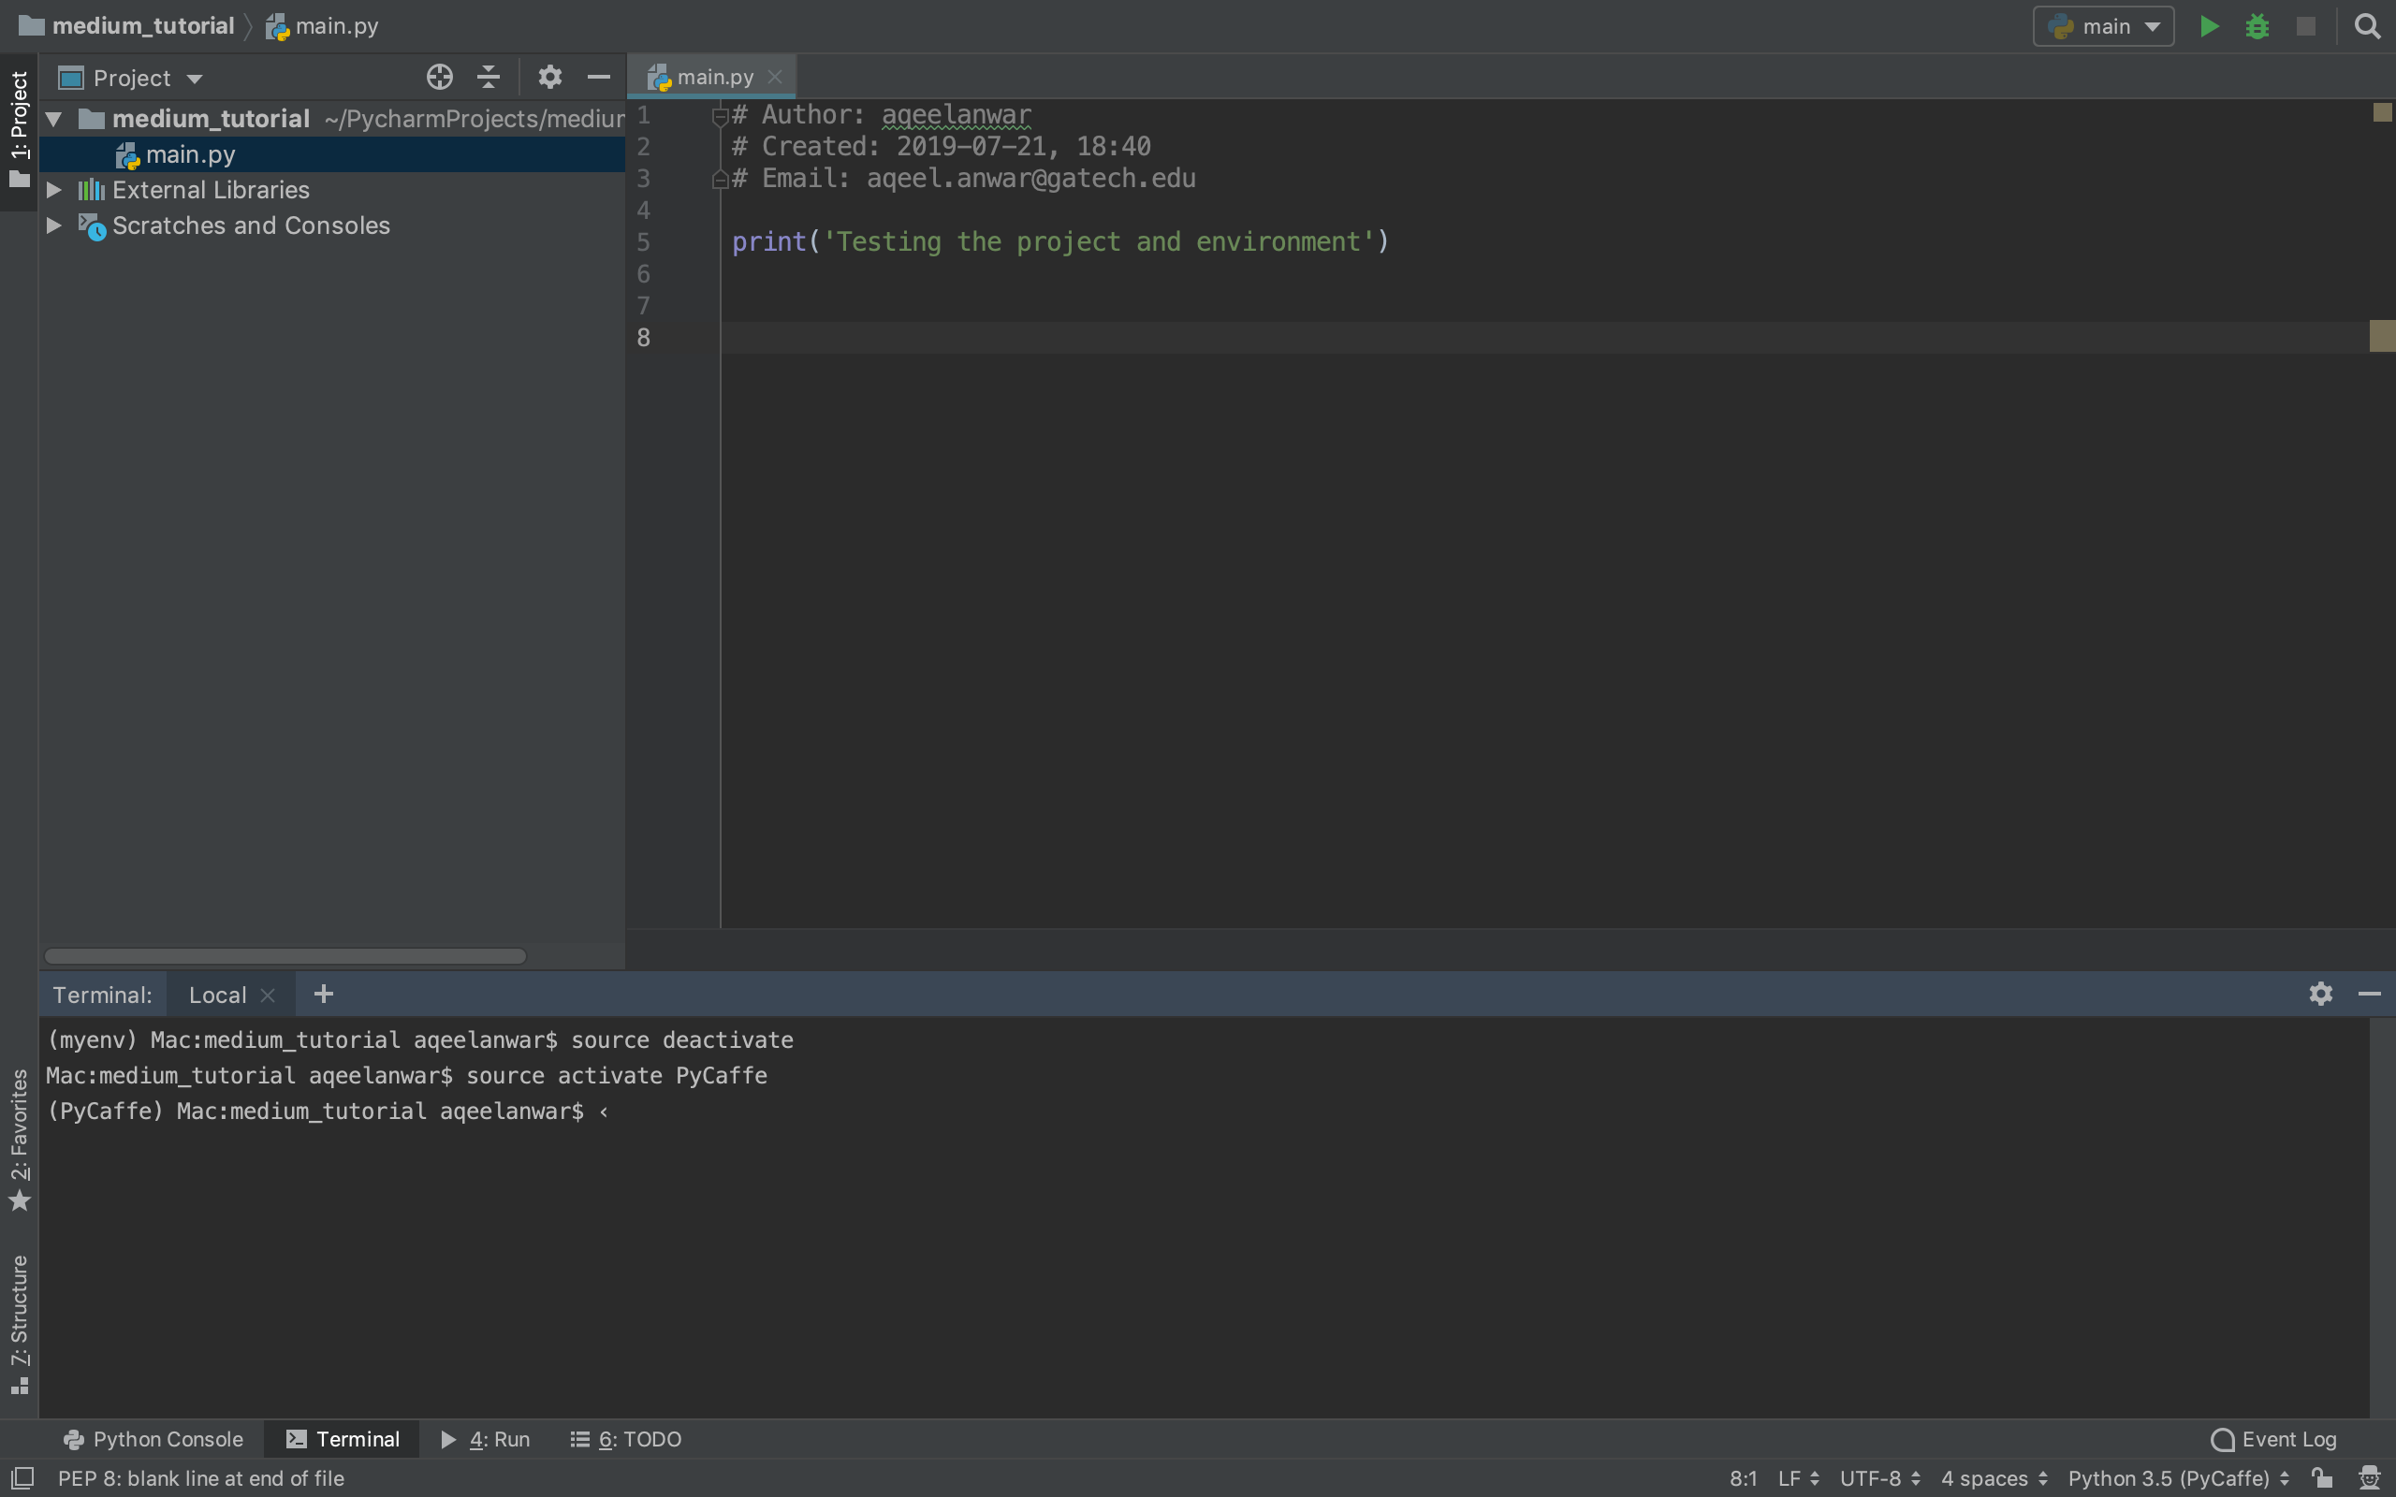Click the fold end marker on line 3

(721, 180)
